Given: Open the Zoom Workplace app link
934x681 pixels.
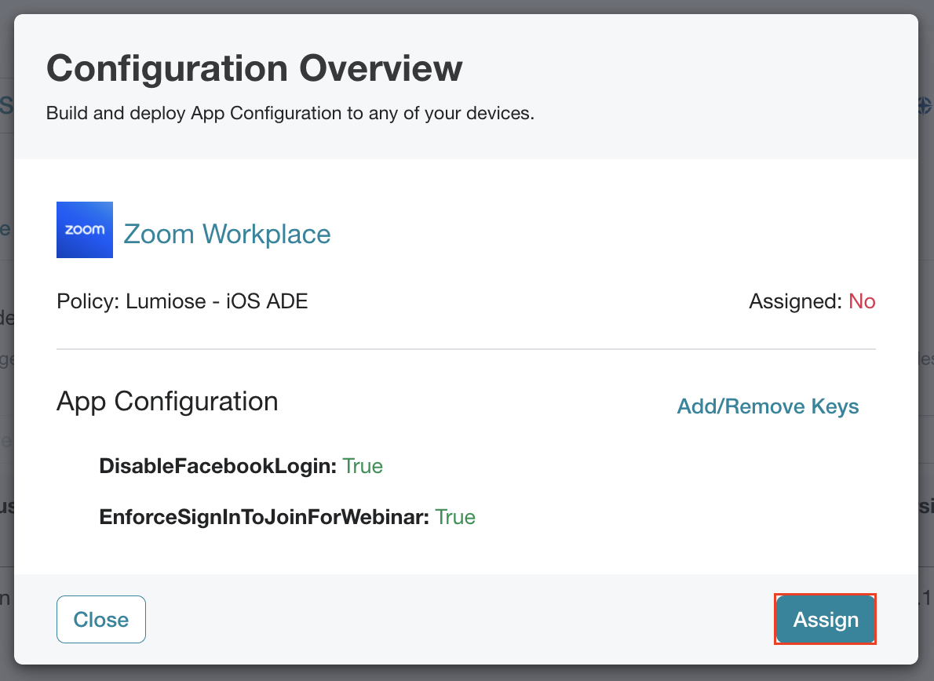Looking at the screenshot, I should click(x=227, y=234).
